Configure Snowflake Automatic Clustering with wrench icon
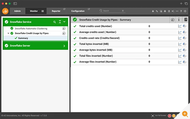 [64, 28]
